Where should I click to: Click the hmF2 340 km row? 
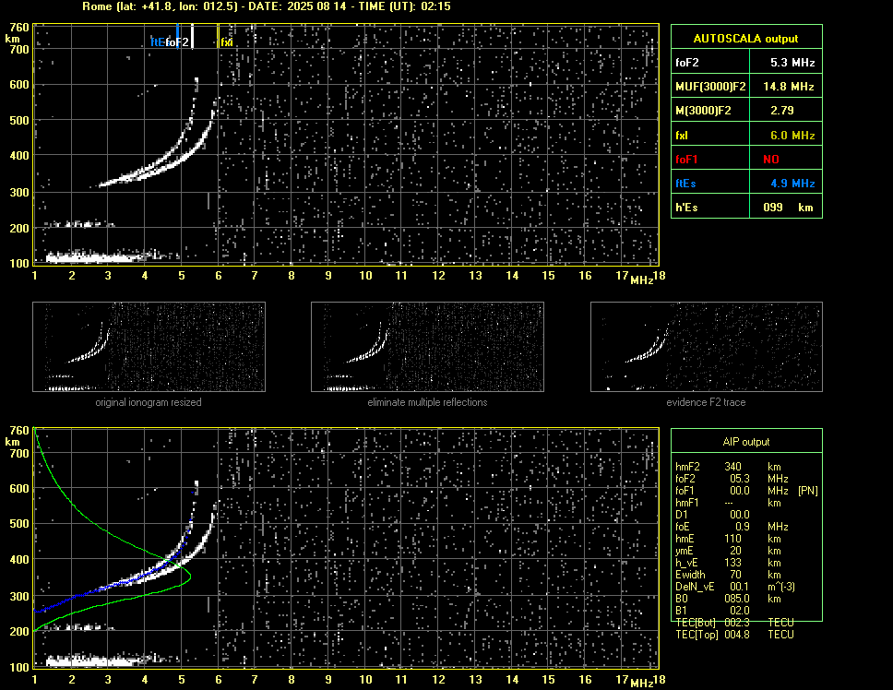(x=727, y=467)
